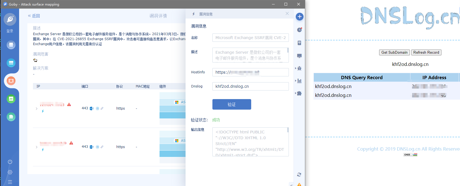Click the 验证 verify button
Image resolution: width=460 pixels, height=186 pixels.
pyautogui.click(x=232, y=104)
